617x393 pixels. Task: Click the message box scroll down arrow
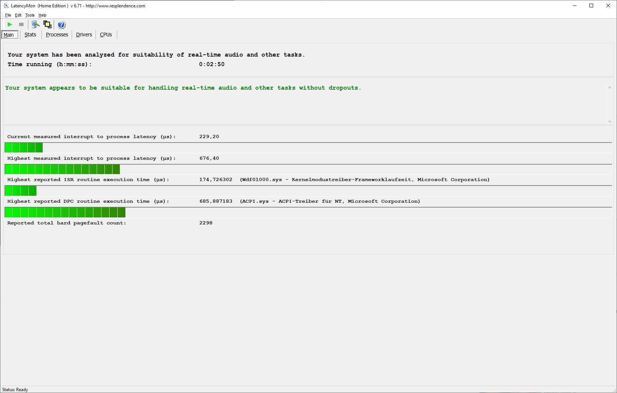click(x=610, y=121)
